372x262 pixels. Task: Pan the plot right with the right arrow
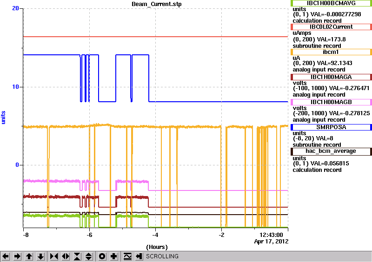pos(17,256)
